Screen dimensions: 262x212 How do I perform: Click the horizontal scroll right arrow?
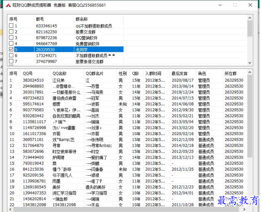(244, 209)
